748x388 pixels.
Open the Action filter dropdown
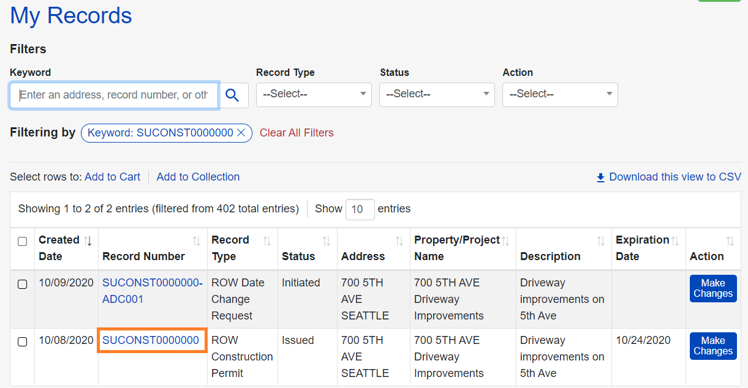pos(560,95)
